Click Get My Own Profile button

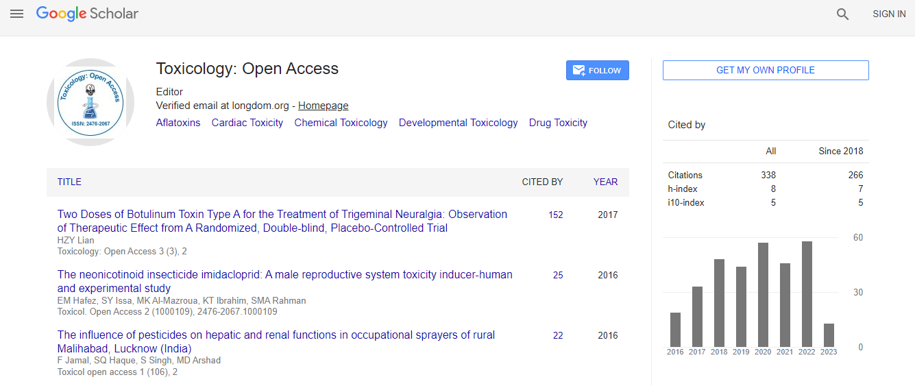tap(765, 70)
